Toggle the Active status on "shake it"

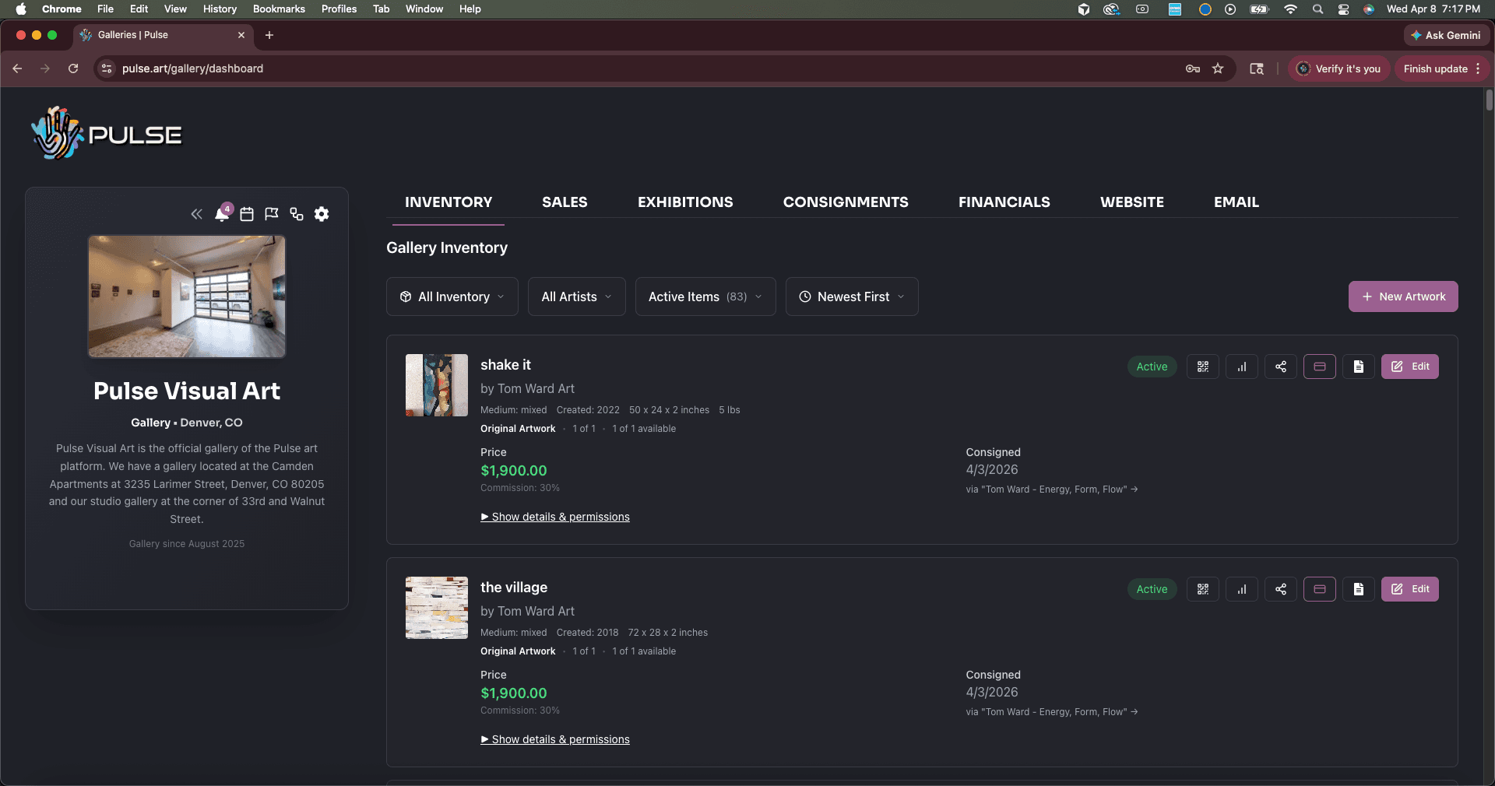click(1152, 367)
